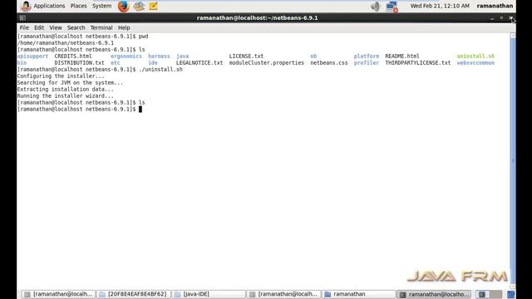Close the terminal window
Viewport: 532px width, 299px height.
click(x=510, y=18)
